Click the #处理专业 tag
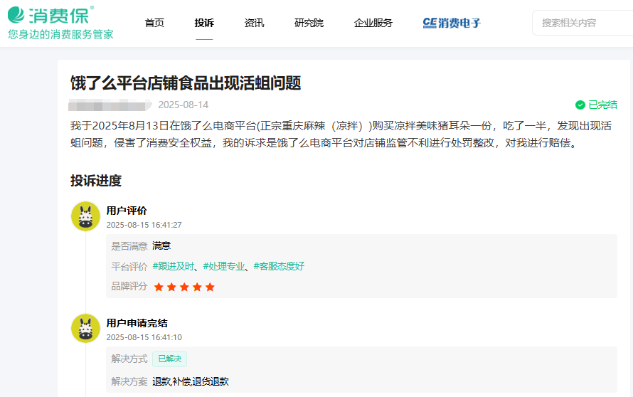This screenshot has height=397, width=633. click(x=224, y=267)
